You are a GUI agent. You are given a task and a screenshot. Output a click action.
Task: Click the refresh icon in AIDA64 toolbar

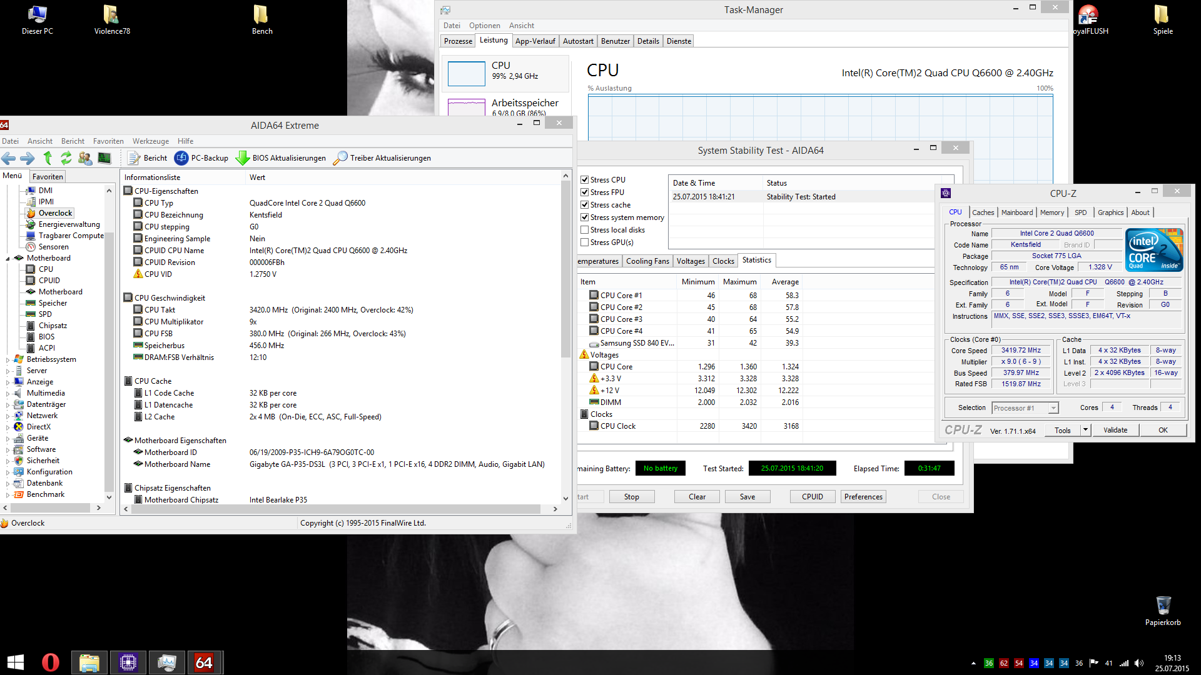66,158
